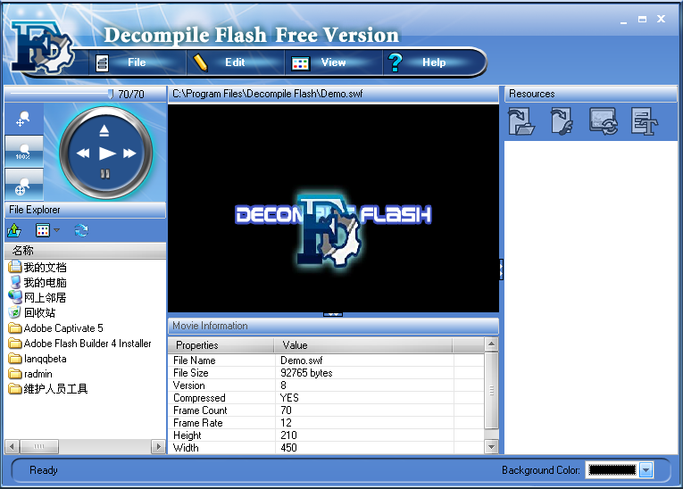This screenshot has height=489, width=683.
Task: Maximize the Decompile Flash window
Action: coord(643,19)
